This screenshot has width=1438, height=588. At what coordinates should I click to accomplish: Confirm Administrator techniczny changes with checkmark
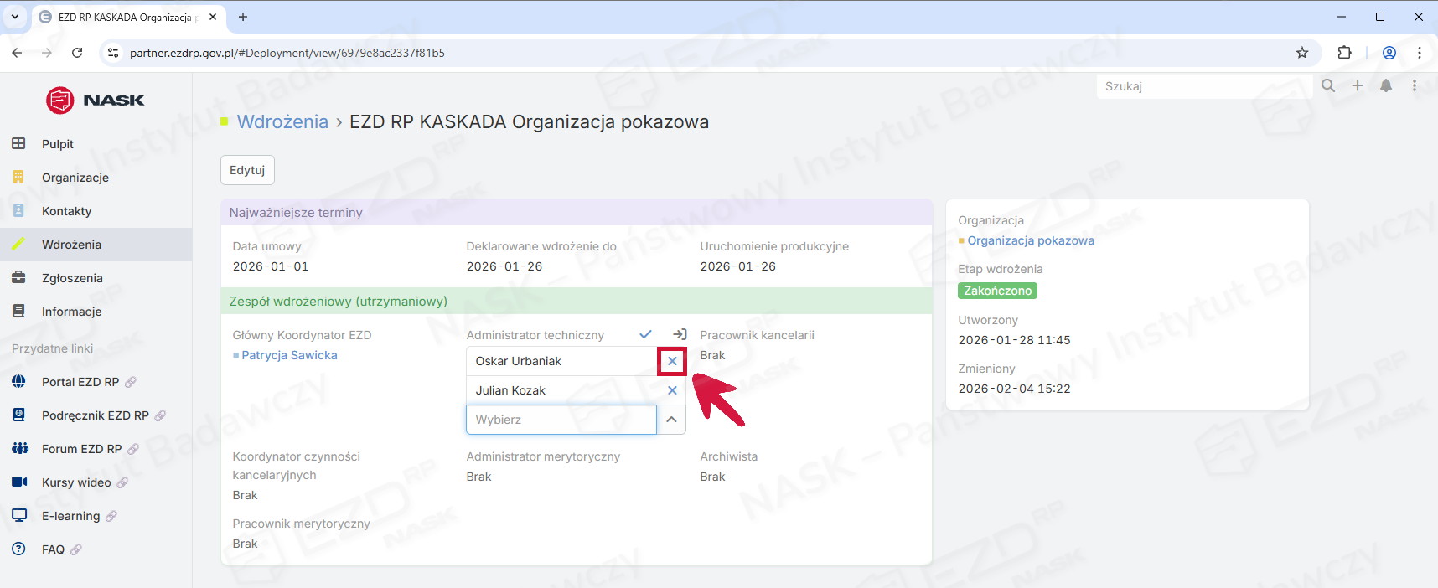tap(645, 334)
